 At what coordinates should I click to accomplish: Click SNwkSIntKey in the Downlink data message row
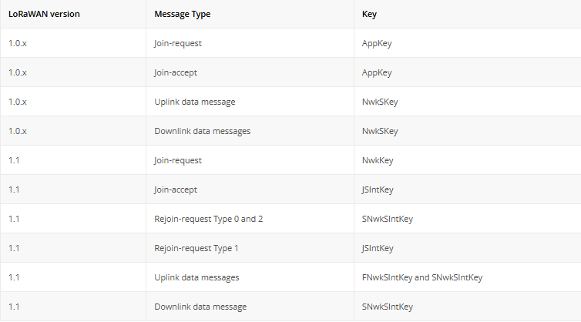(387, 307)
